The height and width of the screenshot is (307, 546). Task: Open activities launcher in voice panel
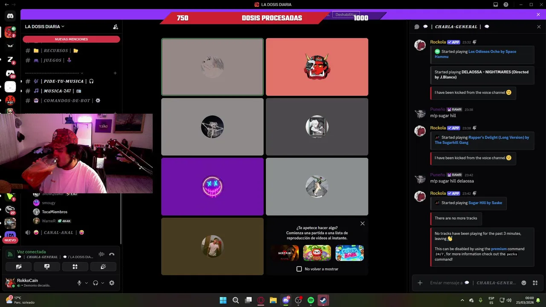tap(75, 266)
